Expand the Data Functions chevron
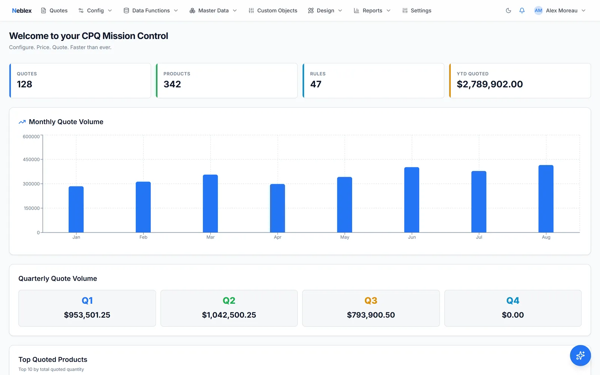The width and height of the screenshot is (600, 375). [x=176, y=10]
